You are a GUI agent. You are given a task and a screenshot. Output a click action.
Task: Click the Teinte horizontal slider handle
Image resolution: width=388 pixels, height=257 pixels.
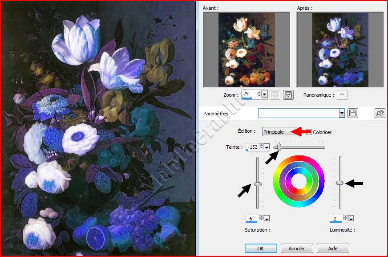click(x=279, y=147)
